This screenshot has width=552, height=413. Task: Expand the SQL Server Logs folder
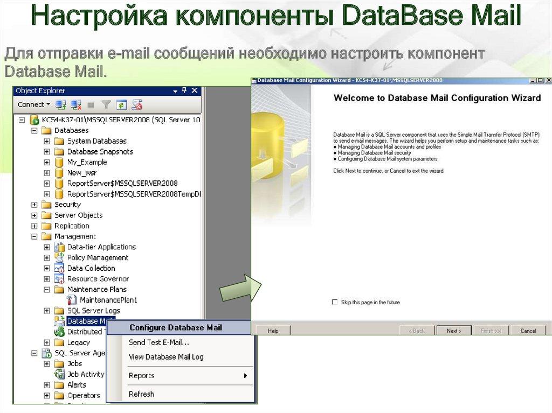coord(47,311)
